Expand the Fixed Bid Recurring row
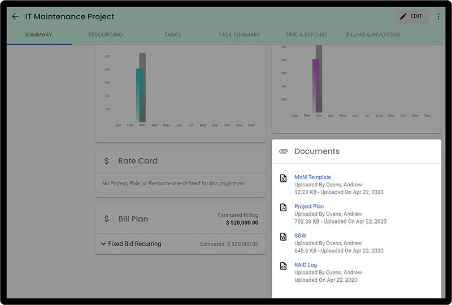The image size is (452, 305). (180, 244)
